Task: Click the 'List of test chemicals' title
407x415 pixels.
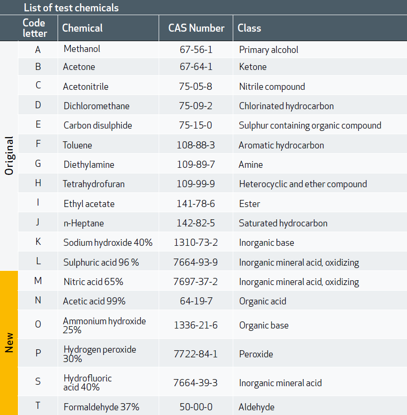Action: coord(71,8)
